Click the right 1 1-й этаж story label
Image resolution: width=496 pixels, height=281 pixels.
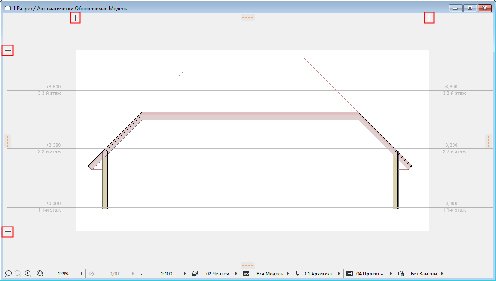click(454, 210)
